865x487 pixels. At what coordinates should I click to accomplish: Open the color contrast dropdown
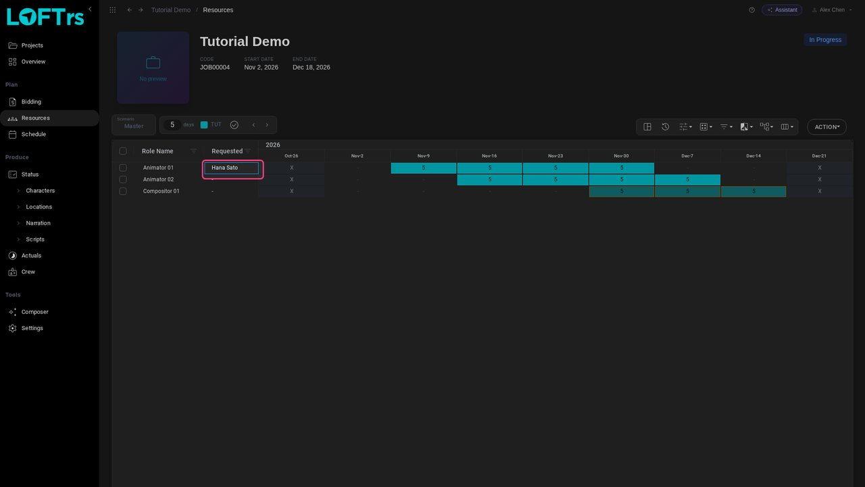pyautogui.click(x=746, y=126)
